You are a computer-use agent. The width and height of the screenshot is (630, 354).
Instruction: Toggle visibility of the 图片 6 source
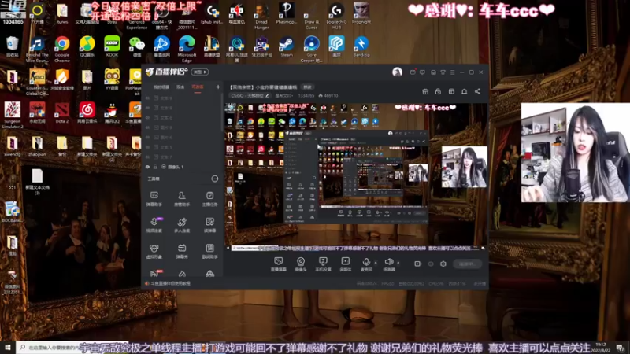[x=147, y=137]
